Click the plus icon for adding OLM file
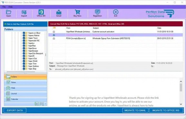This screenshot has width=186, height=119. pyautogui.click(x=5, y=24)
